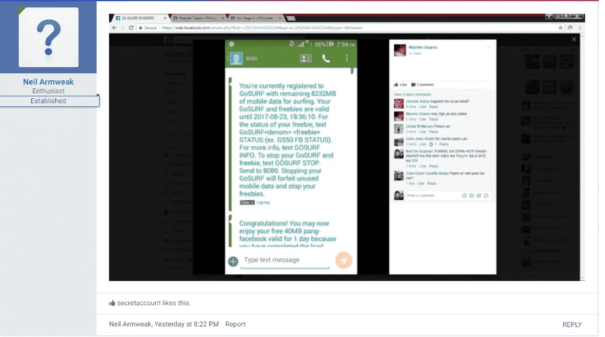Reply to Jerome's 'nagamit mo na po lahat?' comment
This screenshot has height=337, width=605.
tap(434, 107)
